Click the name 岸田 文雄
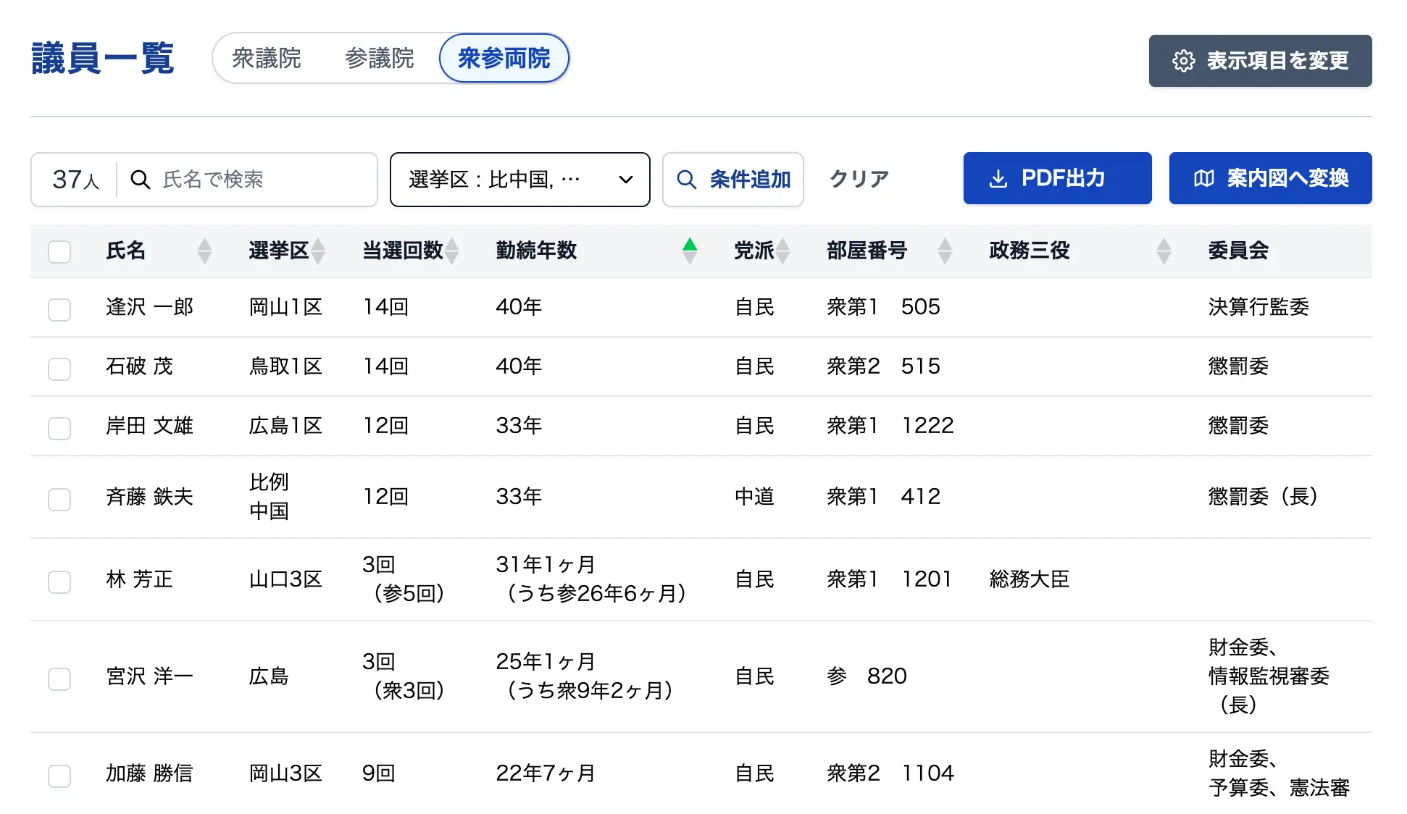The image size is (1407, 814). [149, 426]
